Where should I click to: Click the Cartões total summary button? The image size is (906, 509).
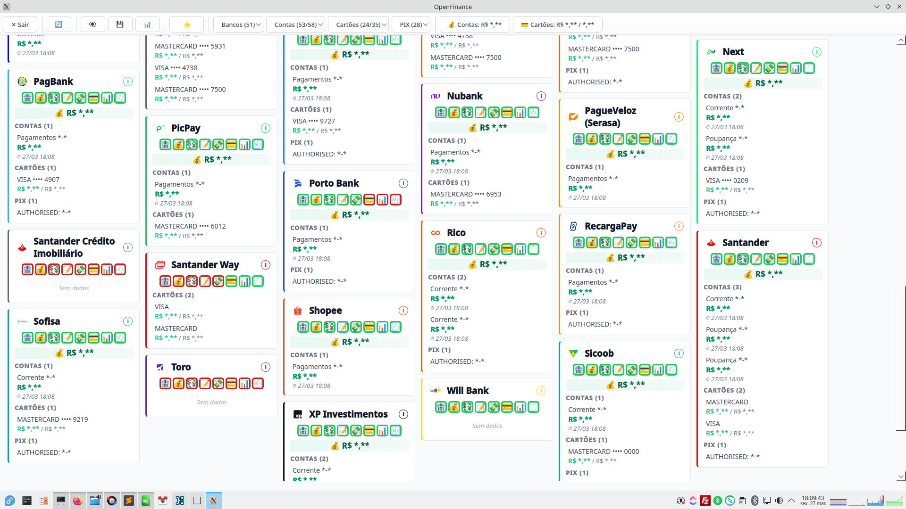557,25
